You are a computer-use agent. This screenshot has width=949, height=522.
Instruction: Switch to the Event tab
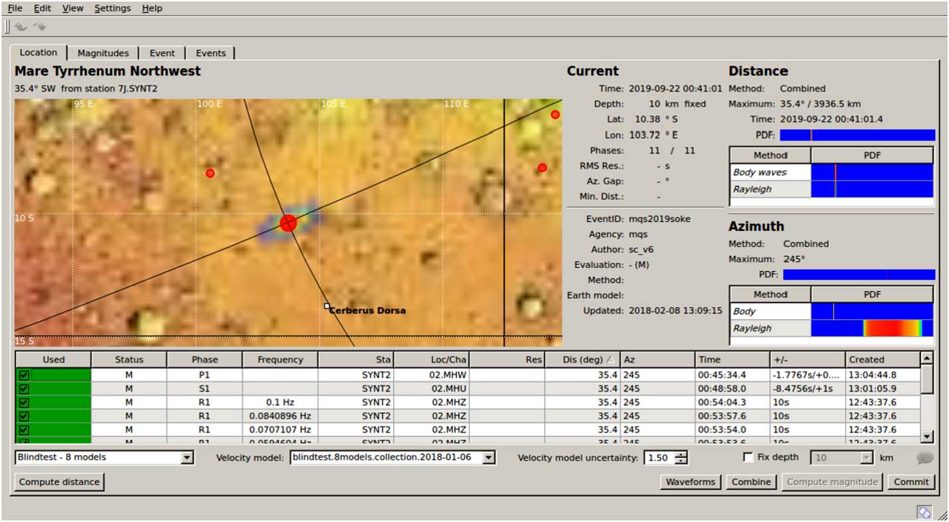coord(162,53)
